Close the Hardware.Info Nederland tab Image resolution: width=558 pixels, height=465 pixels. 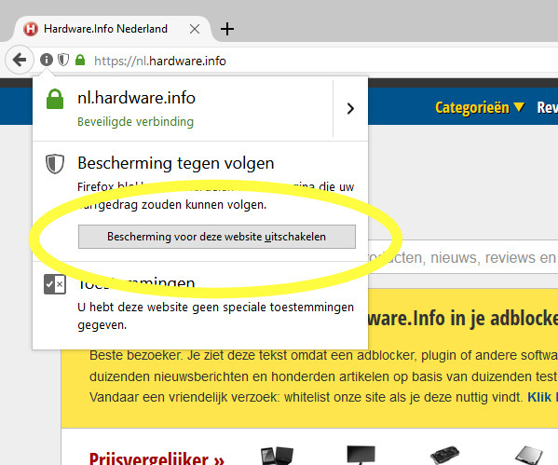pyautogui.click(x=195, y=29)
